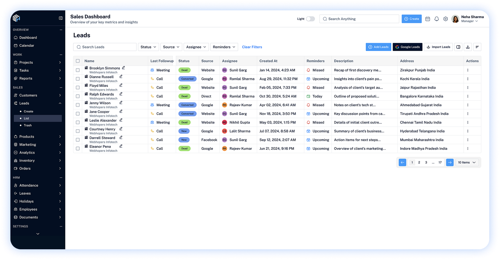Toggle column layout view icon
This screenshot has height=260, width=500.
pyautogui.click(x=458, y=47)
